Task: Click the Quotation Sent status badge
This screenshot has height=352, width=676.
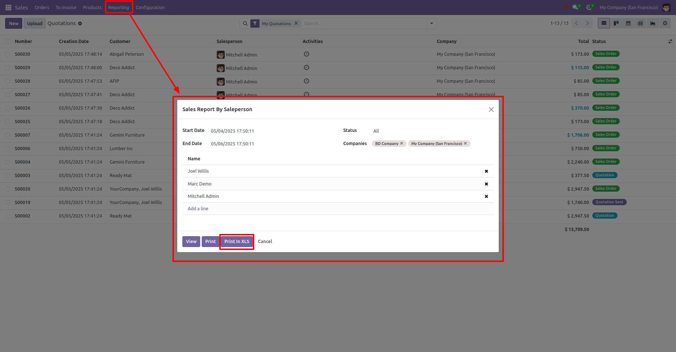Action: click(609, 202)
